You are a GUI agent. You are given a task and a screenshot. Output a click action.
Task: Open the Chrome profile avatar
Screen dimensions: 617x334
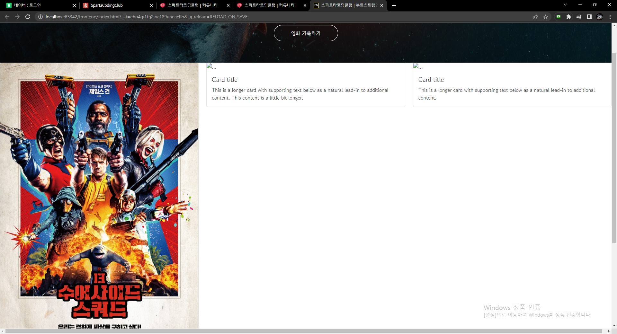click(600, 17)
